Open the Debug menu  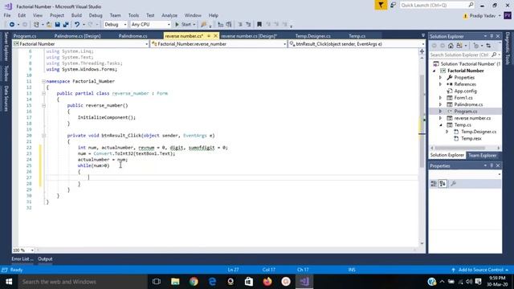pos(96,15)
